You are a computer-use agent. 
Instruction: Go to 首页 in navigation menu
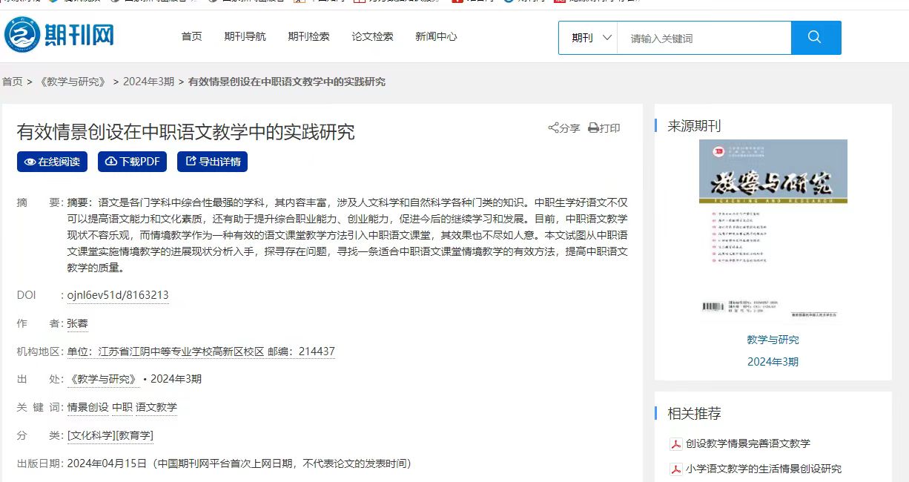click(x=191, y=36)
